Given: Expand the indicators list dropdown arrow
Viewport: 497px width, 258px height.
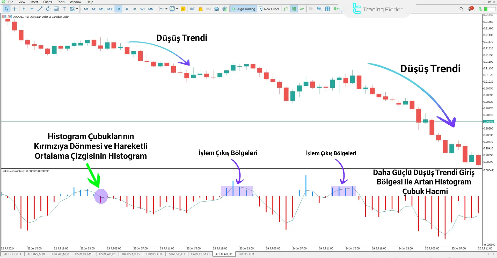Looking at the screenshot, I should point(166,9).
